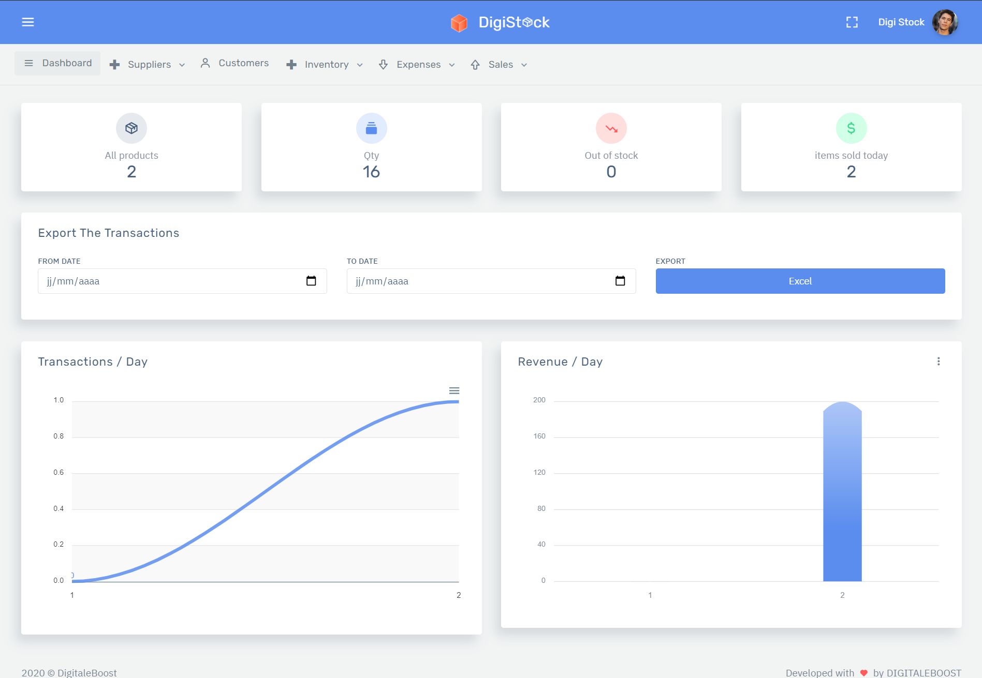Open the Inventory menu
The image size is (982, 678).
click(325, 65)
